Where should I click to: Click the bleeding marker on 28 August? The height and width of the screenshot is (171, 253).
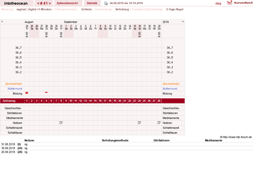[x=46, y=92]
